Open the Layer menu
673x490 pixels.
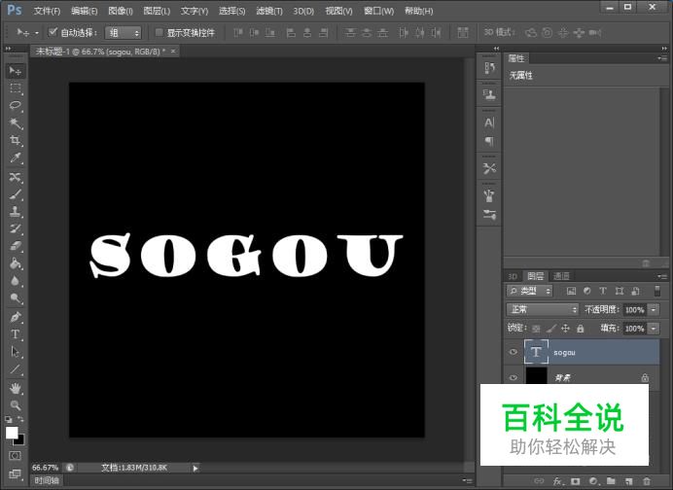(157, 11)
